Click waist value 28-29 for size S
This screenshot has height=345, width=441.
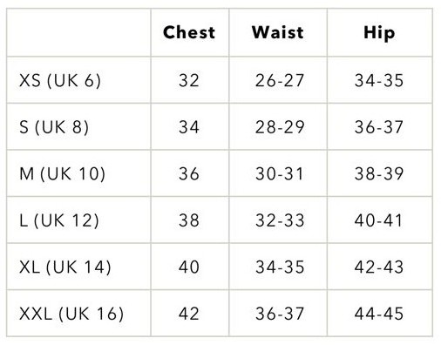(x=280, y=127)
